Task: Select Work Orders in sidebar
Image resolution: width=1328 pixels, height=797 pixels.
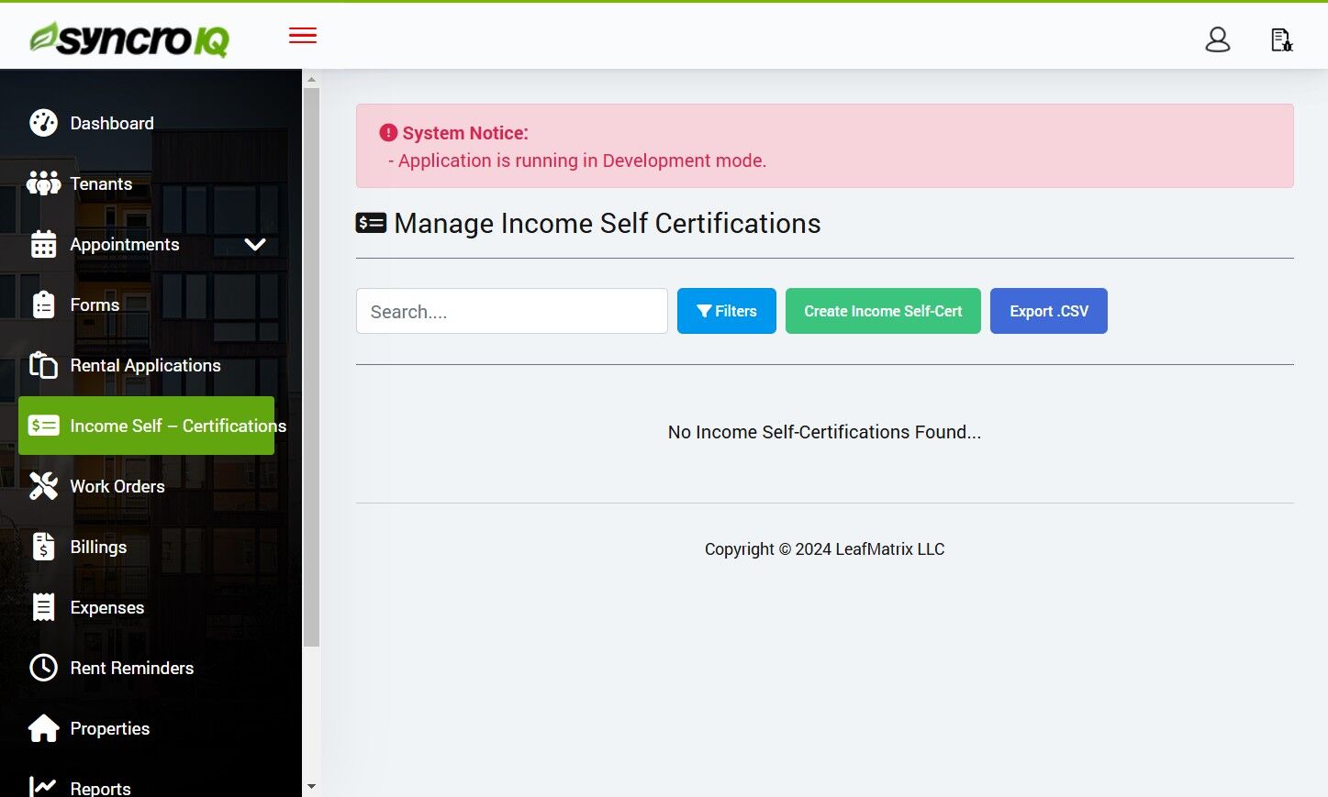Action: [146, 486]
